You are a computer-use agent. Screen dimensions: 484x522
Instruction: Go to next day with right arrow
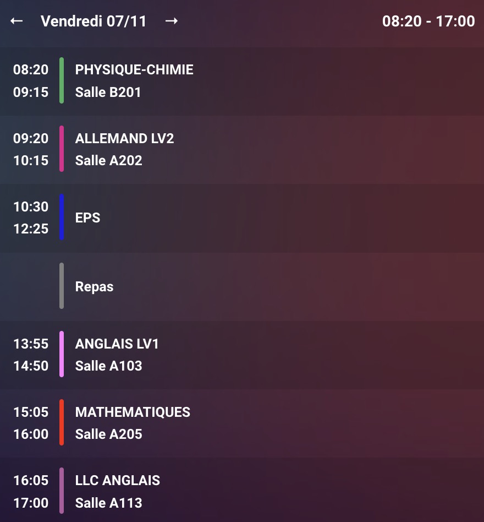coord(172,21)
